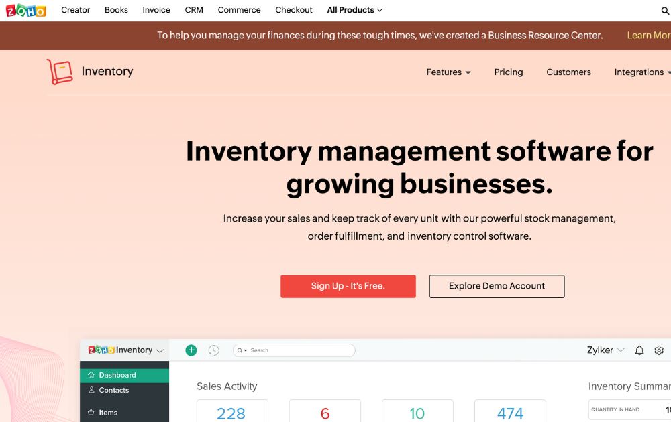Click Explore Demo Account button
Image resolution: width=671 pixels, height=422 pixels.
497,286
